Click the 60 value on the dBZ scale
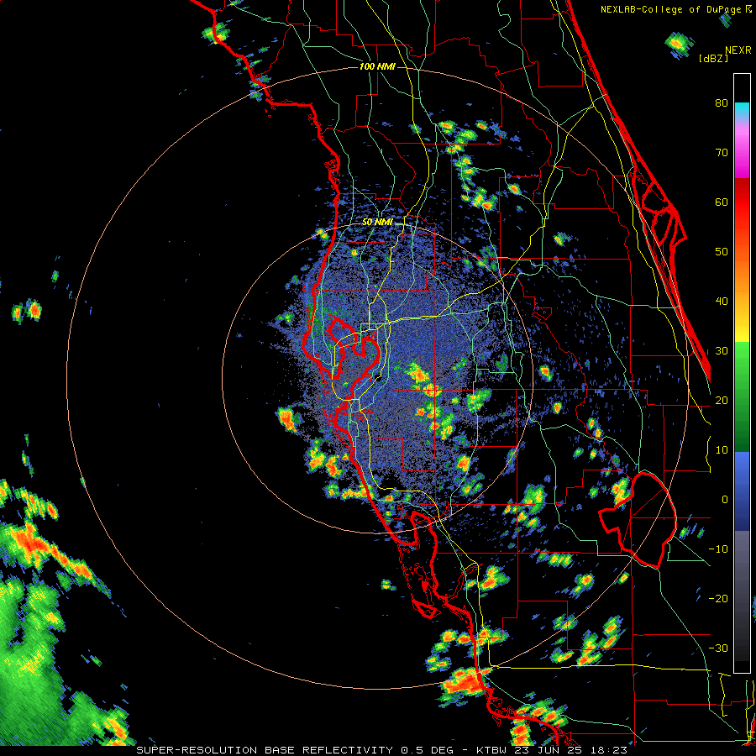This screenshot has height=756, width=756. coord(722,202)
